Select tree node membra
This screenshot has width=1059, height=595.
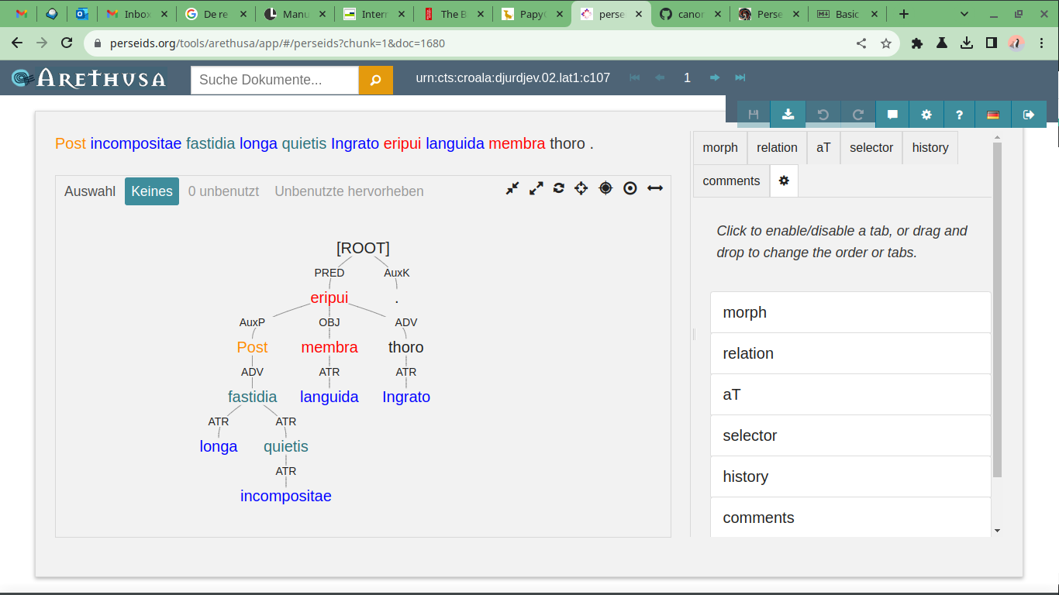click(x=329, y=347)
